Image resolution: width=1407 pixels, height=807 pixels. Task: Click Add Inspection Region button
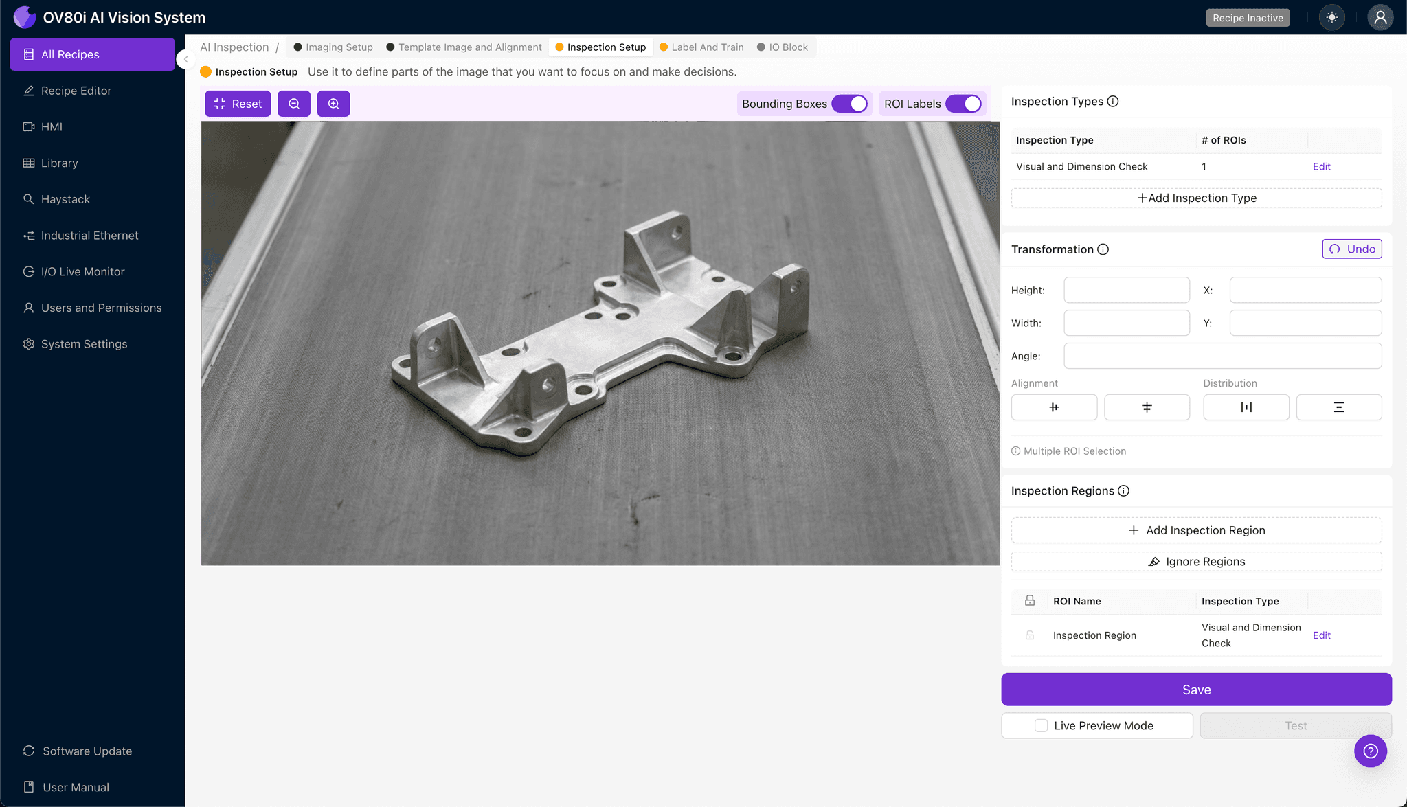(1196, 530)
